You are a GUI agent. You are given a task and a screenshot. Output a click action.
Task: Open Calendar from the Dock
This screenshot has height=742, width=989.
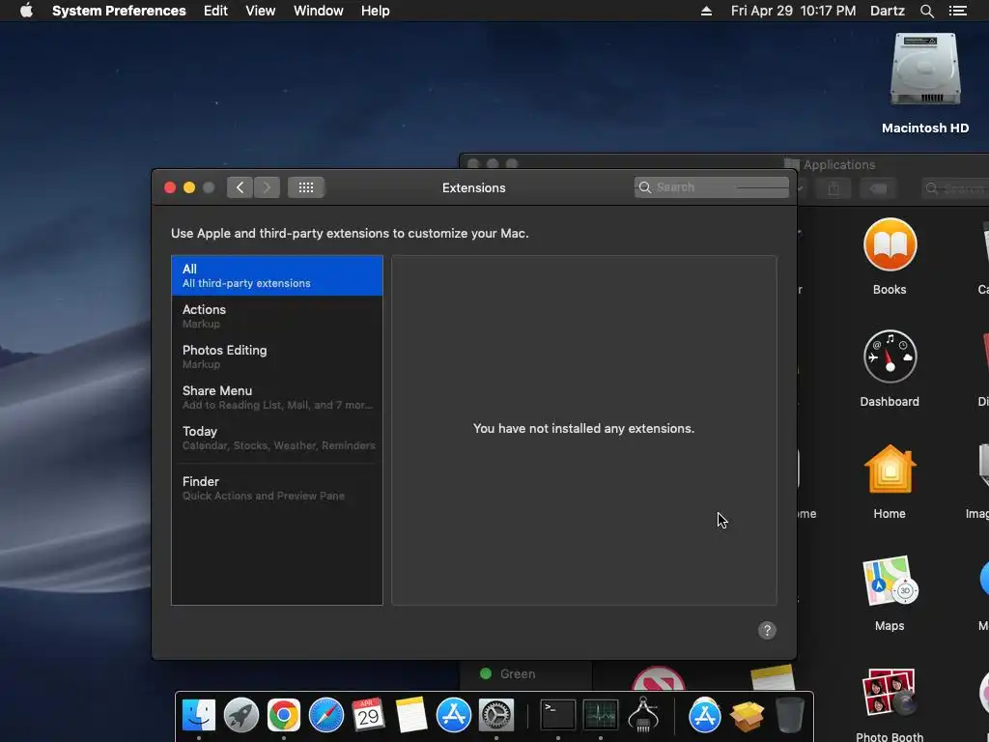pyautogui.click(x=368, y=715)
